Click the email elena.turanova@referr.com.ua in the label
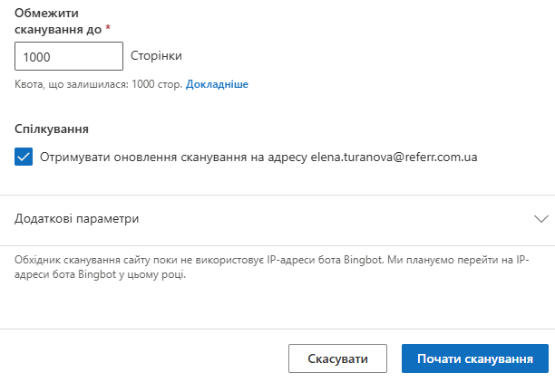 click(x=394, y=157)
